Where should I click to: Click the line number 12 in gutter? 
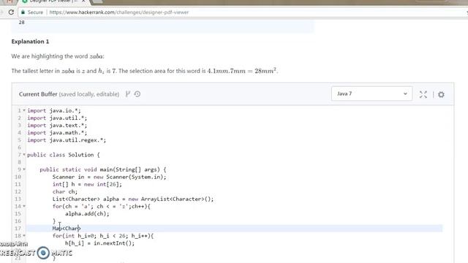[18, 191]
